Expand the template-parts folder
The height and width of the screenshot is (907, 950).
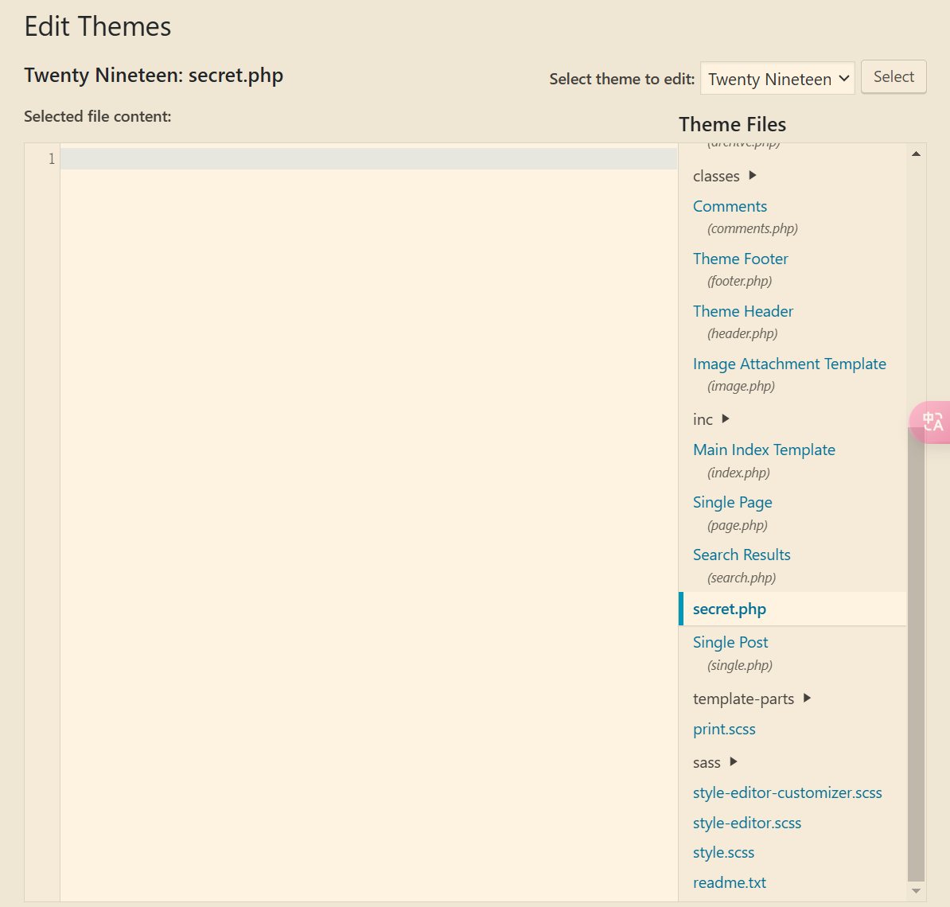pyautogui.click(x=751, y=699)
